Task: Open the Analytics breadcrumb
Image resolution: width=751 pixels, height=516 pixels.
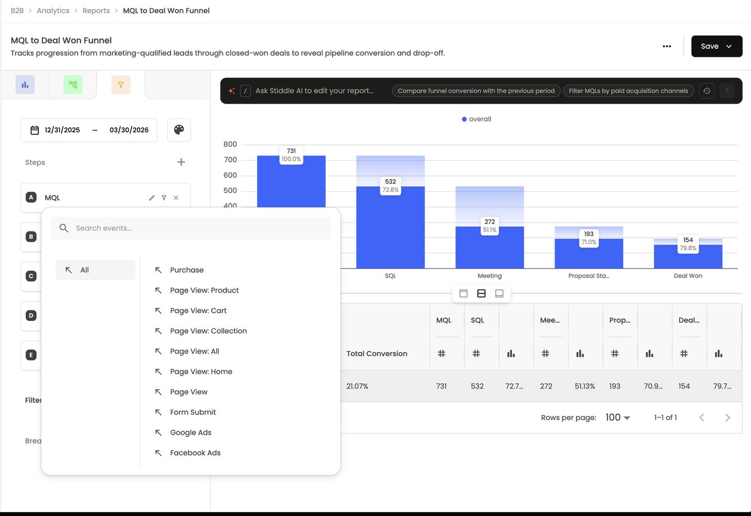Action: click(x=53, y=11)
